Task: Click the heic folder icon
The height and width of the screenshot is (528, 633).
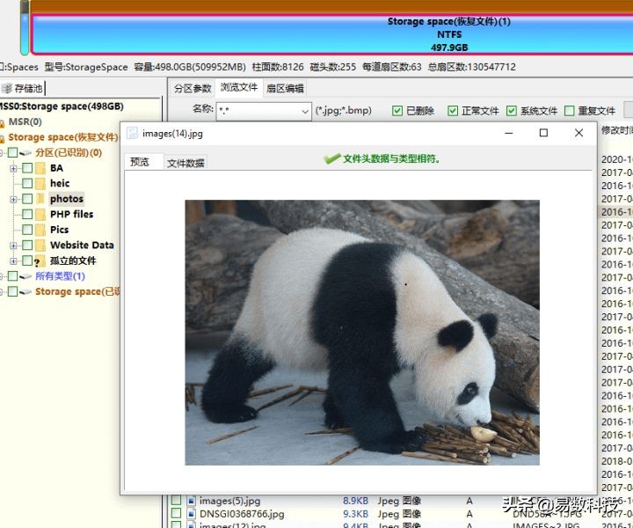Action: (x=40, y=183)
